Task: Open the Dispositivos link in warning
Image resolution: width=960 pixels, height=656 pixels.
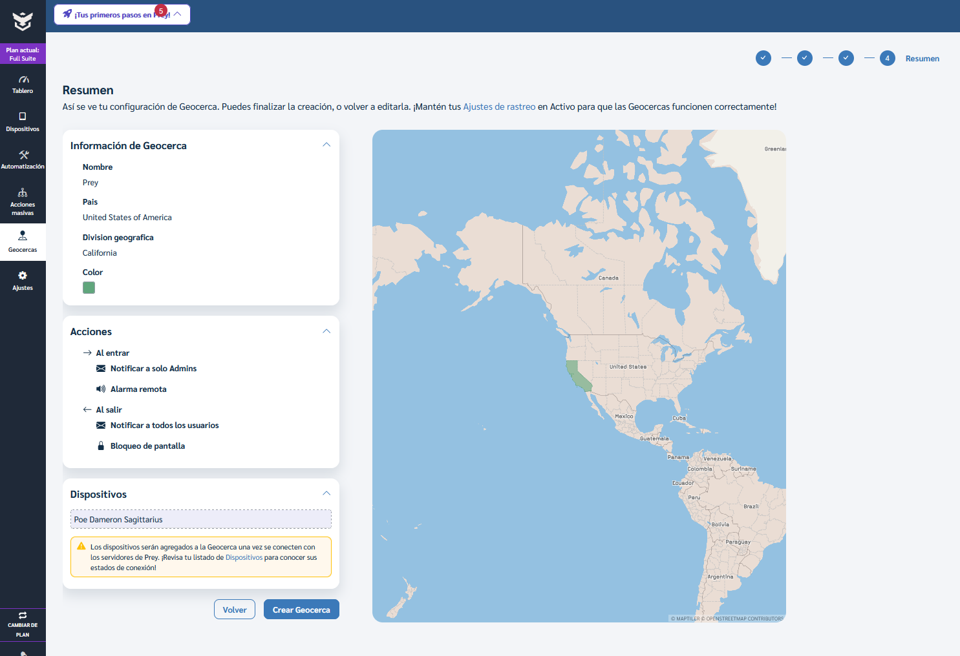Action: pos(244,557)
